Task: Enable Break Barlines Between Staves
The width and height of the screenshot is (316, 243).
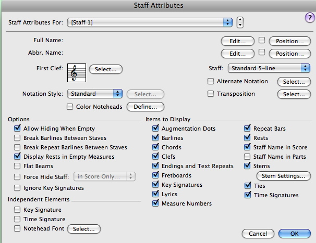Action: coord(18,138)
